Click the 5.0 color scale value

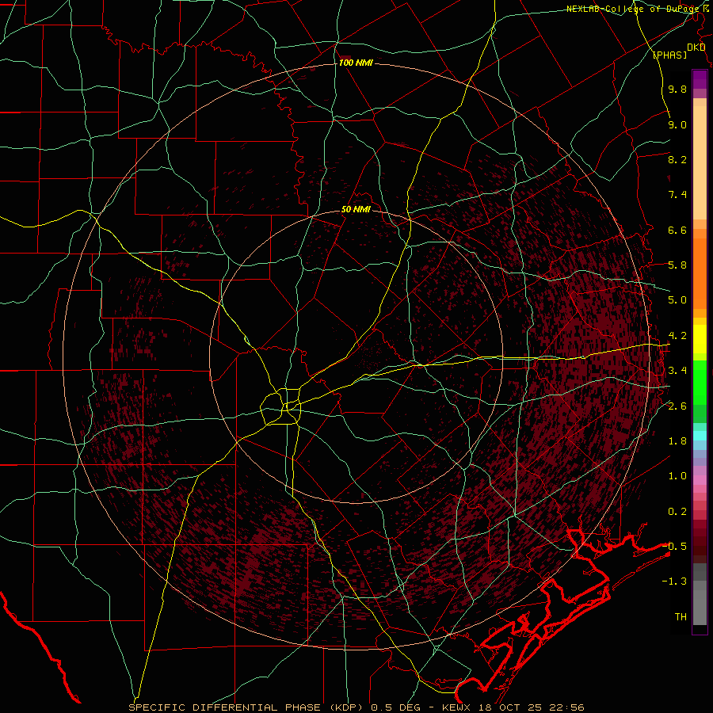point(677,300)
